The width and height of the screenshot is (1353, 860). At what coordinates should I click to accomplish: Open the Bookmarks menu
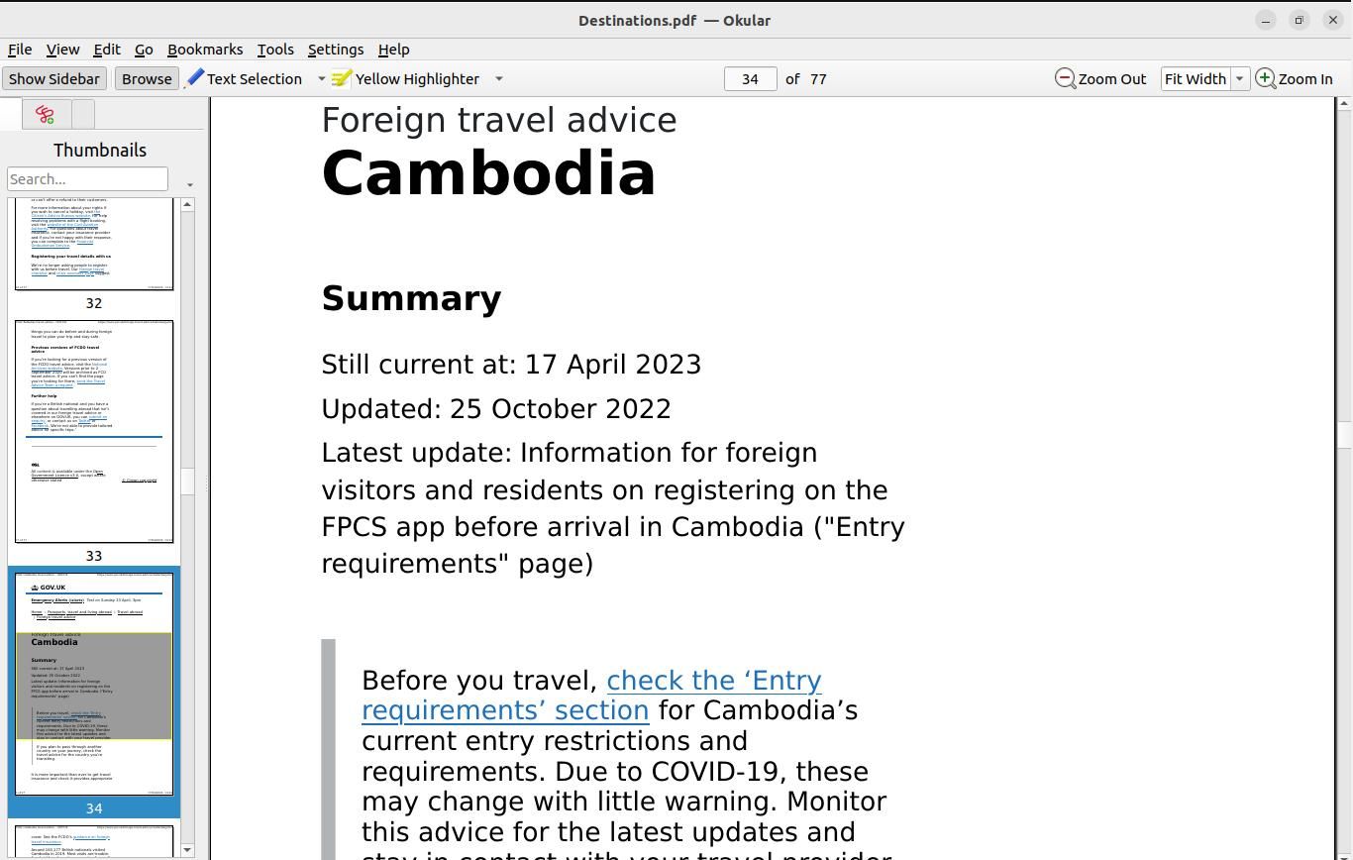point(205,50)
